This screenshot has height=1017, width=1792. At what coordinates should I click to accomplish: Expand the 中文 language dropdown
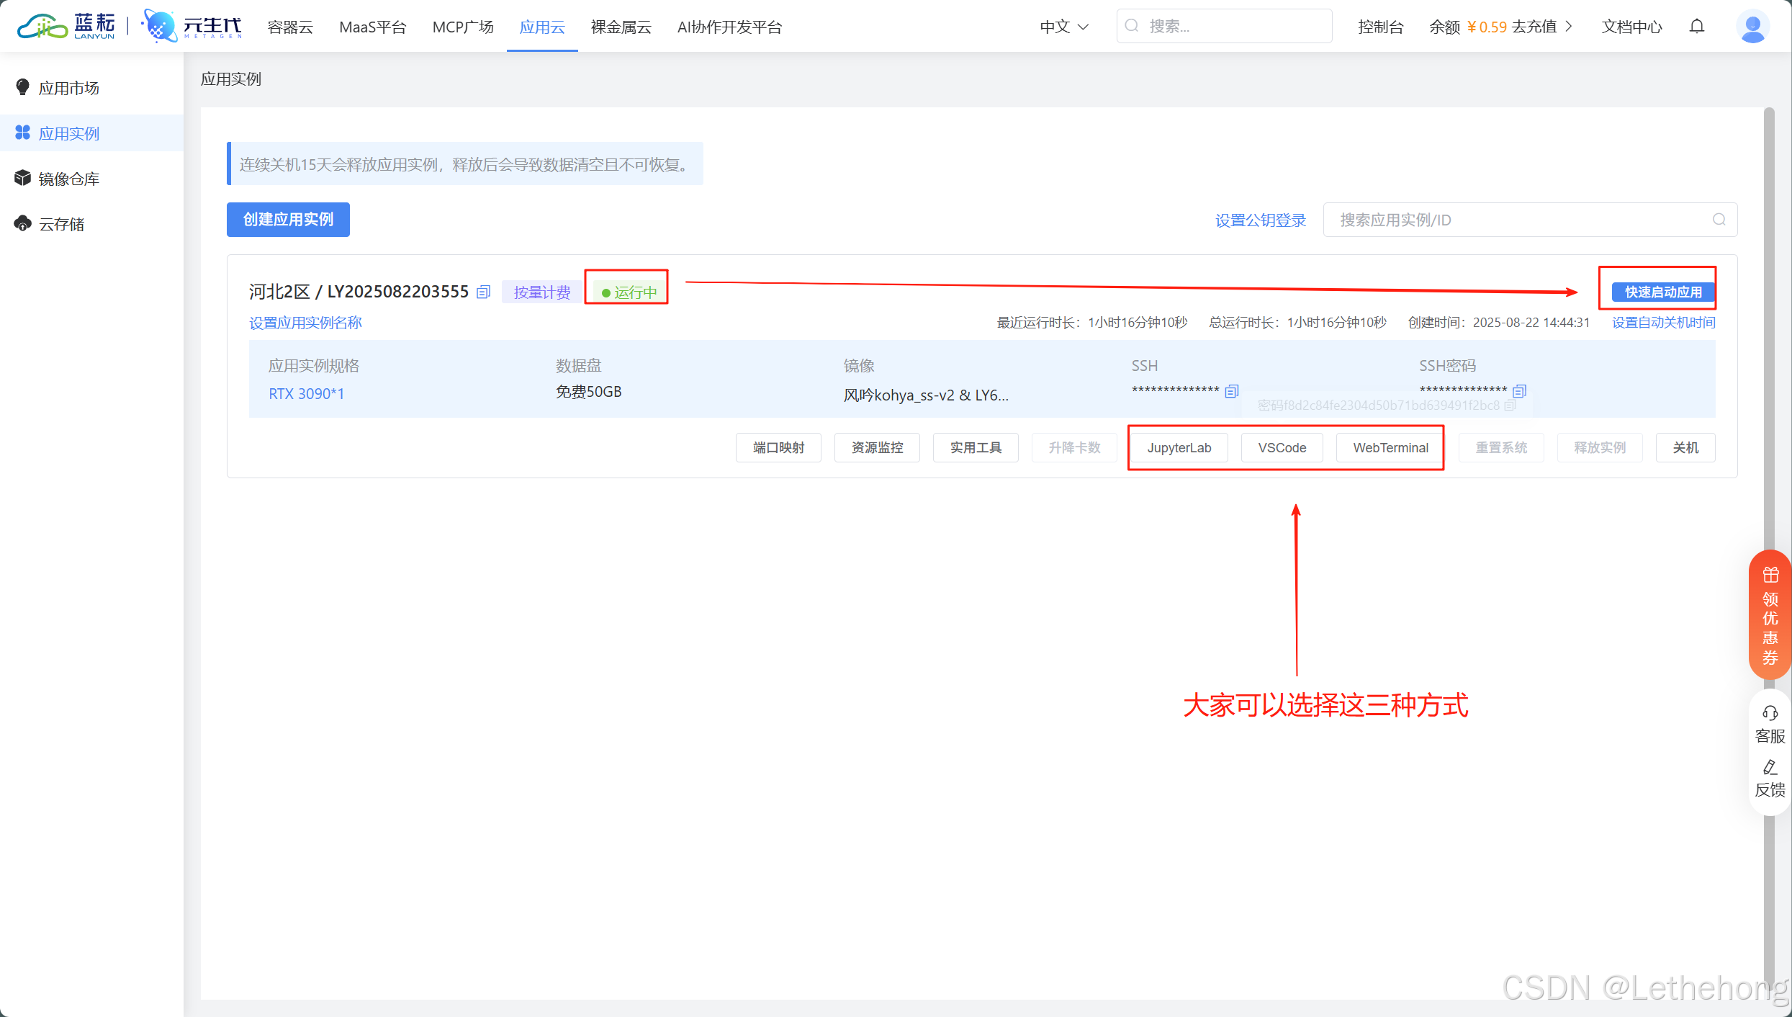tap(1064, 27)
